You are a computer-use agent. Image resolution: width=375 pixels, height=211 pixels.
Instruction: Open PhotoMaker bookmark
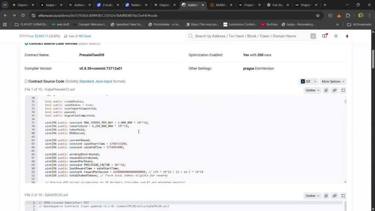pos(165,24)
